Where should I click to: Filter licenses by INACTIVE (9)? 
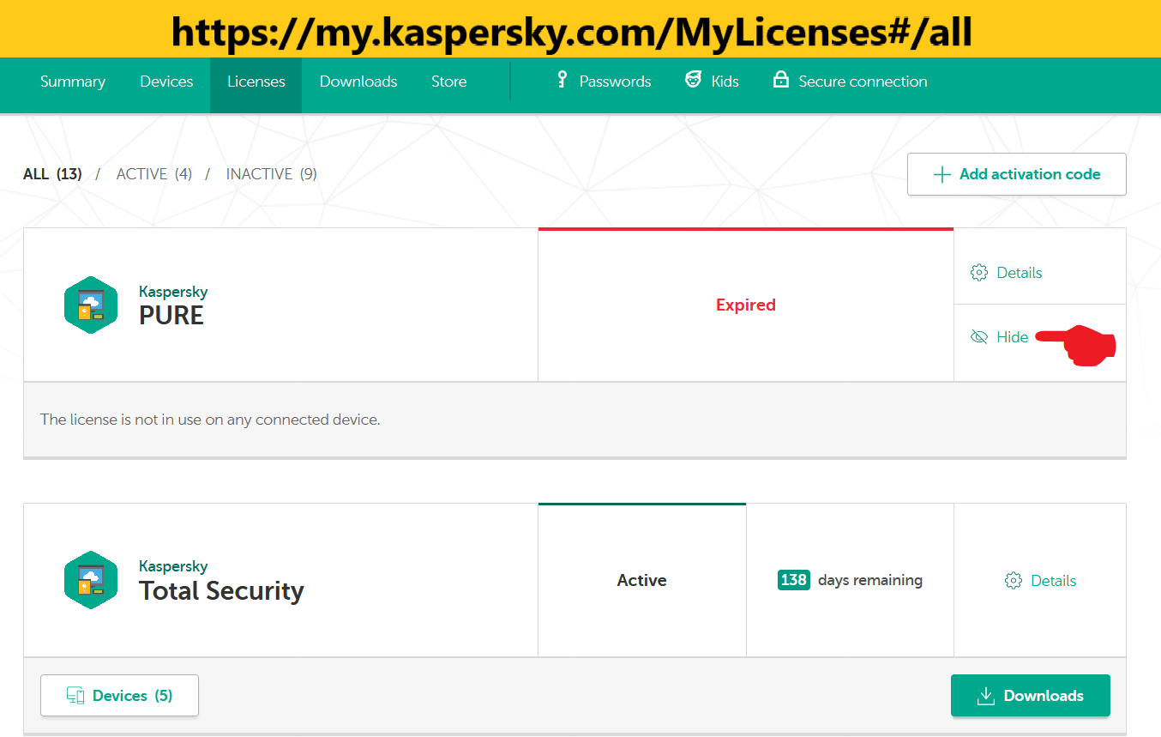click(x=272, y=174)
